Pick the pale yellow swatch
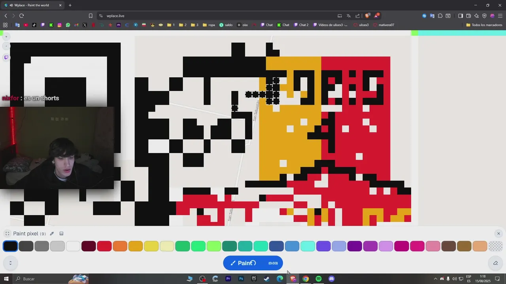The height and width of the screenshot is (284, 506). tap(167, 246)
